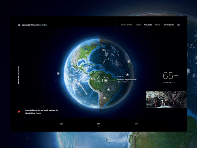Open the NEWS section
197x148 pixels.
coord(157,25)
